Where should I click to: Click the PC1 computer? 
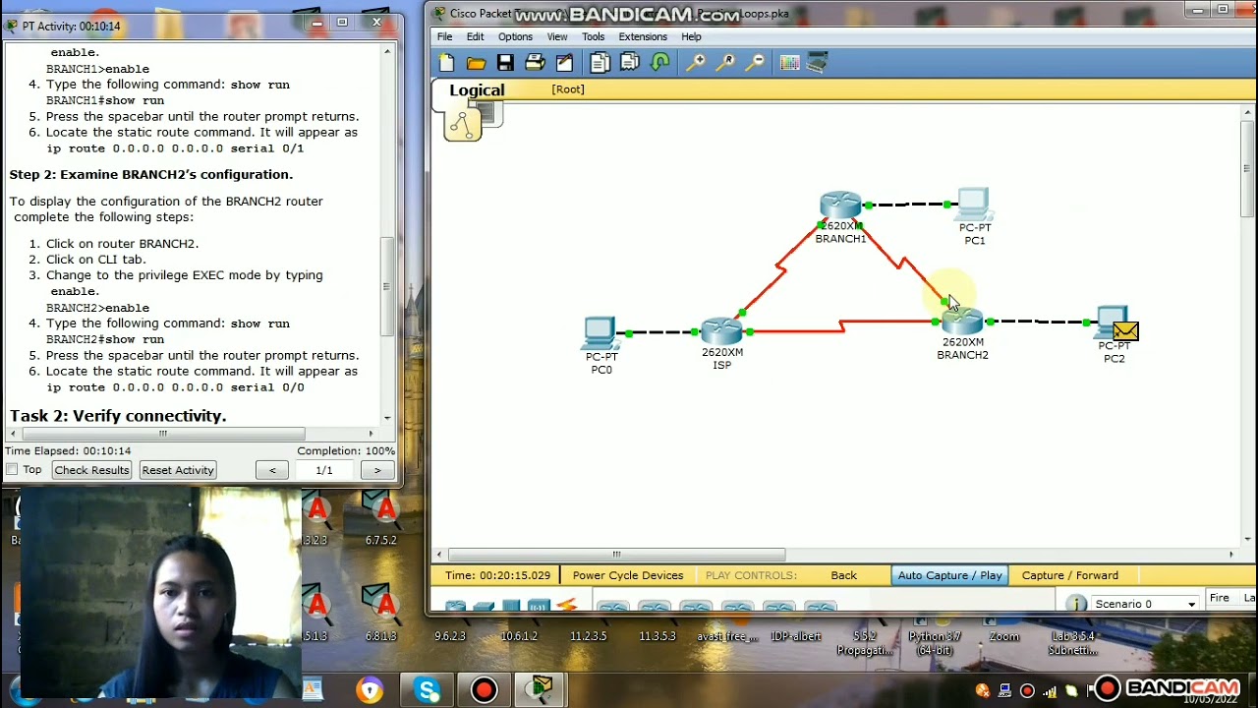(x=973, y=206)
